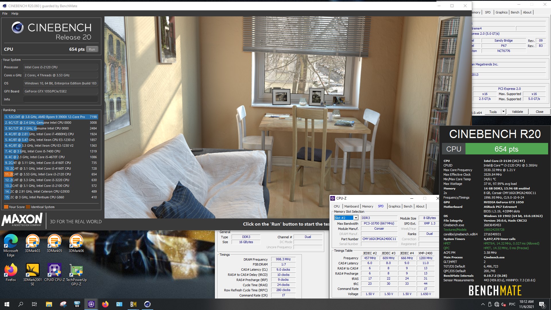Open taskbar clock showing 10:12 AM

(526, 304)
